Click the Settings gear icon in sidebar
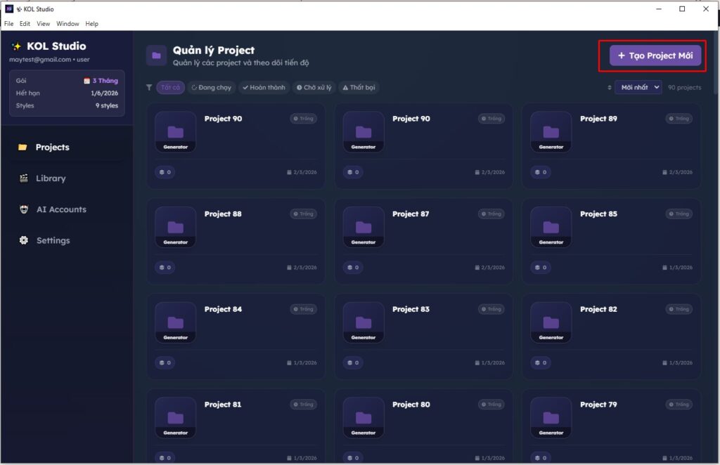Image resolution: width=720 pixels, height=465 pixels. point(23,240)
